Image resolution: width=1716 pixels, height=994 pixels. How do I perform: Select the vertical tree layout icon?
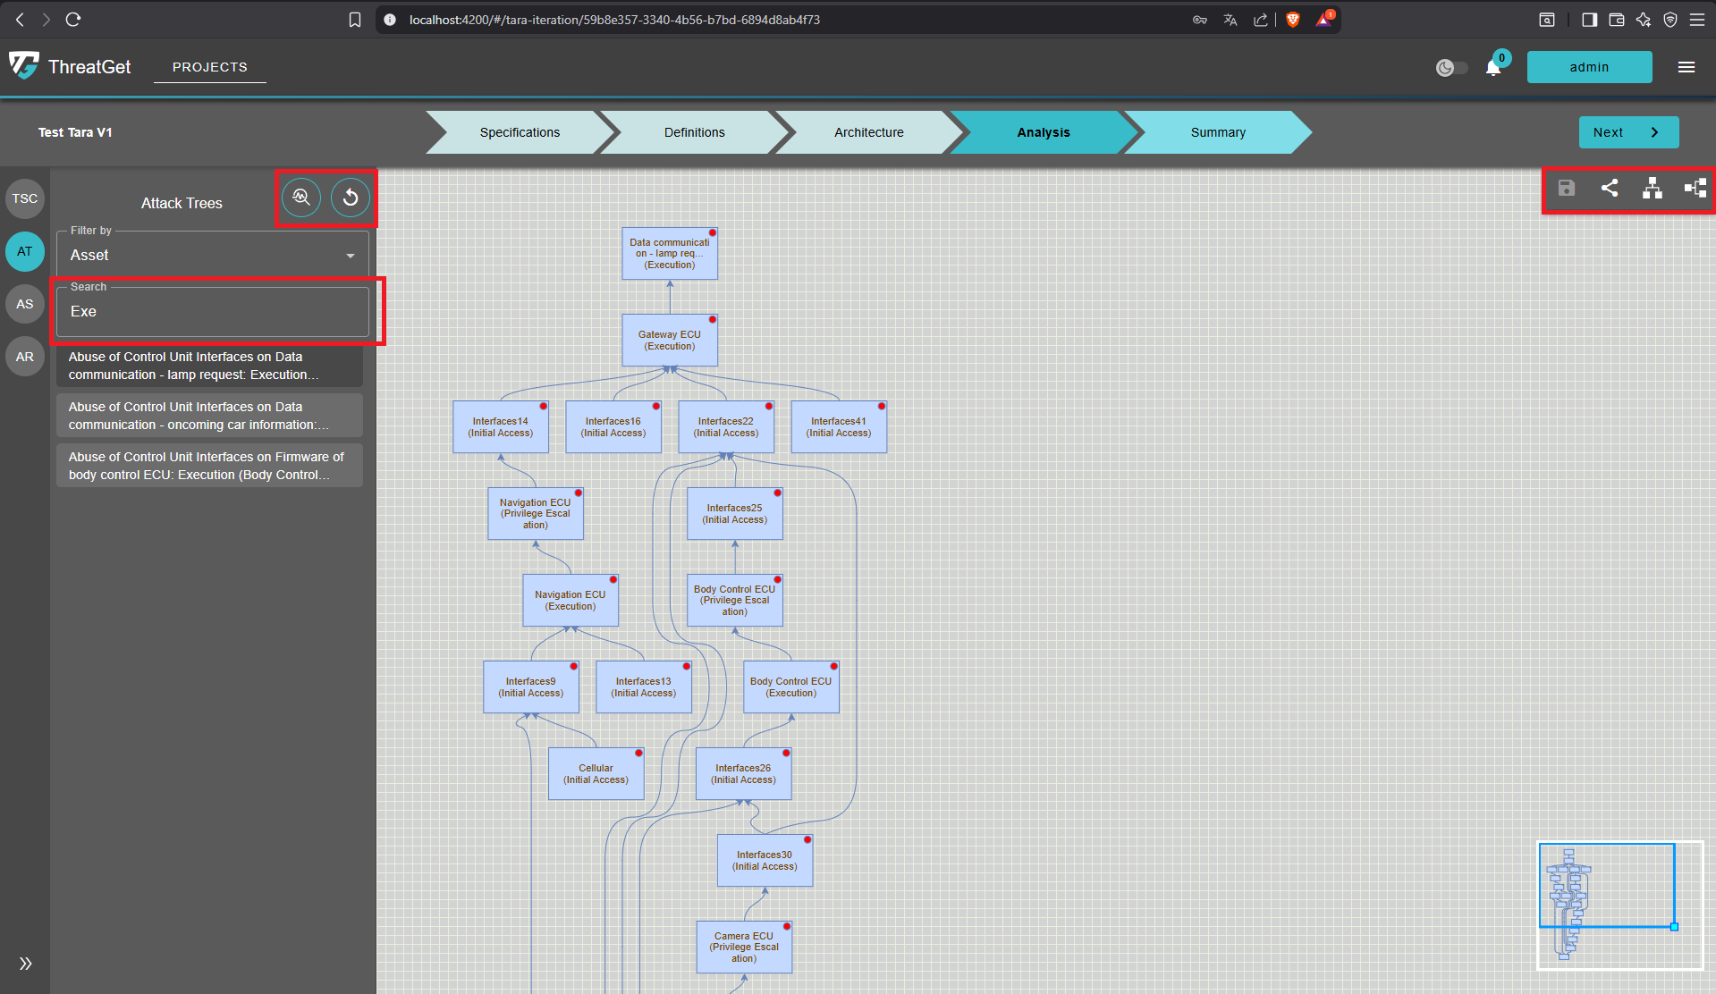tap(1652, 189)
